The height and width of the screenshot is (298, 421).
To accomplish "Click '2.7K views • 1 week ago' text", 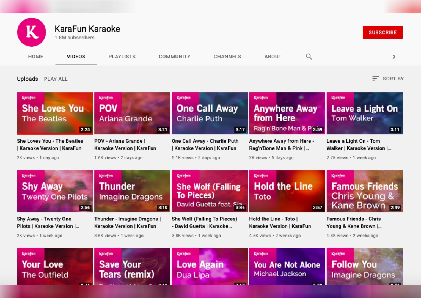I will point(351,158).
